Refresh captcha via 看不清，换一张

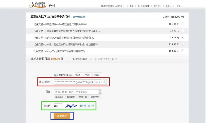[x=86, y=106]
